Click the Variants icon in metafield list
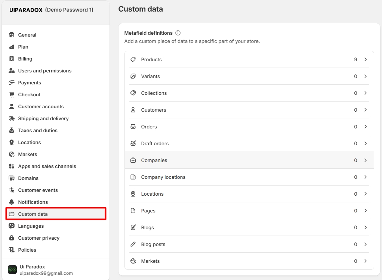Viewport: 382px width, 280px height. click(133, 76)
